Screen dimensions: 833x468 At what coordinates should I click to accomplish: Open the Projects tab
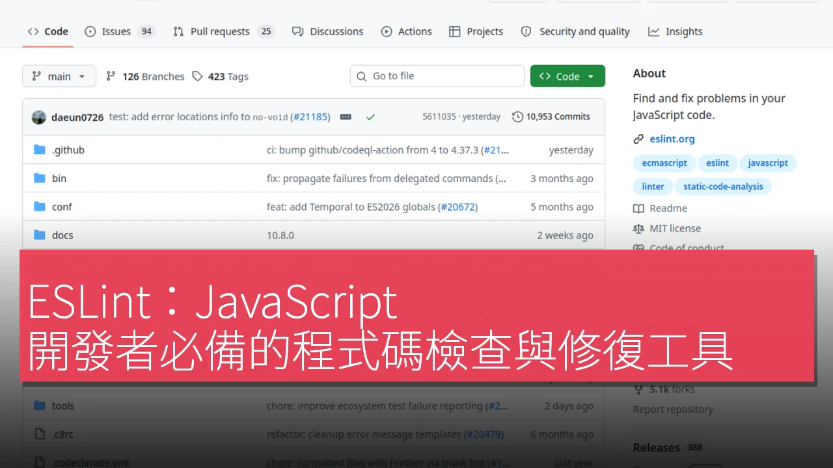476,31
